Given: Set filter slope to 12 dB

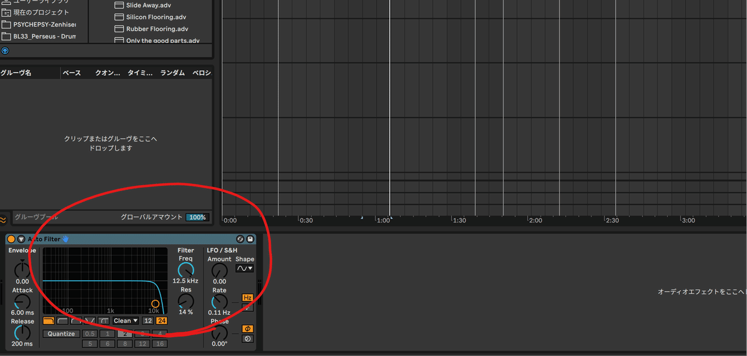Looking at the screenshot, I should pos(148,321).
